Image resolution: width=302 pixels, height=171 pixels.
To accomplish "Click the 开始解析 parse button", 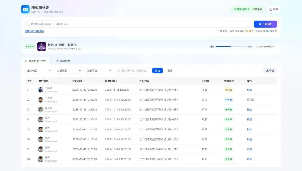I will coord(265,24).
